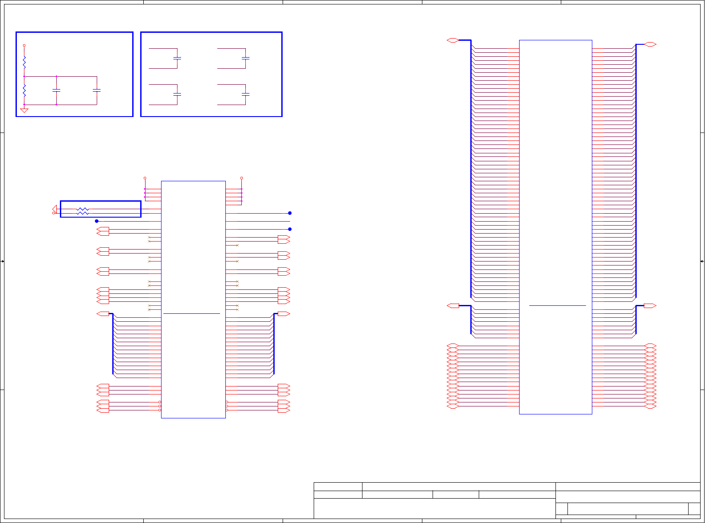
Task: Click the bottom-most single port right of the large IC
Action: pos(650,406)
